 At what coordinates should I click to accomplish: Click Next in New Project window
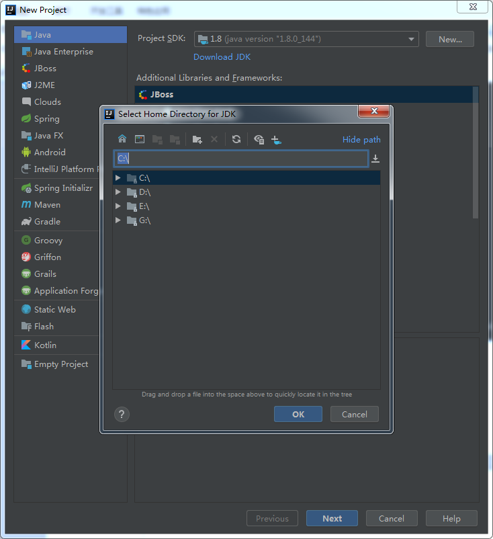click(x=332, y=518)
